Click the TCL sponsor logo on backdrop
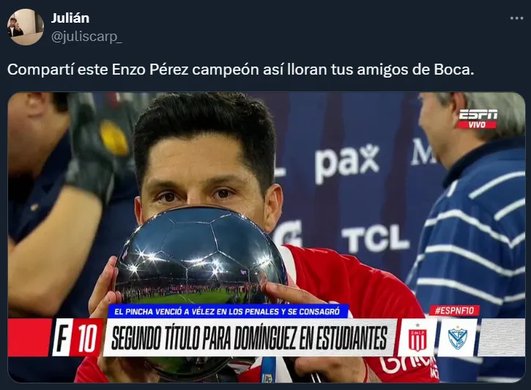Image resolution: width=531 pixels, height=390 pixels. [375, 239]
